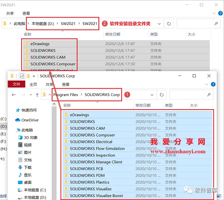
Task: Select SOLIDWORKS CAM folder in SOLIDWORKS Corp window
Action: point(137,128)
